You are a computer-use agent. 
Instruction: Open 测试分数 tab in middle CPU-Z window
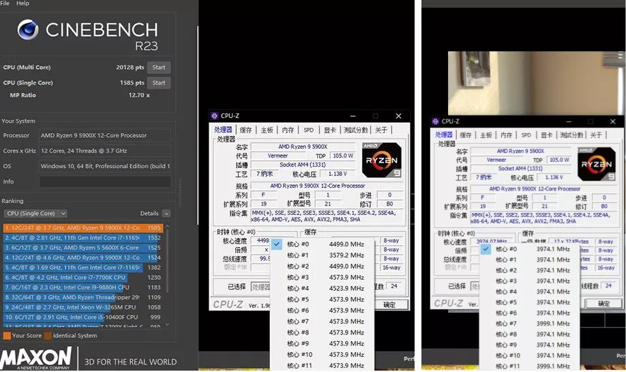pos(356,130)
